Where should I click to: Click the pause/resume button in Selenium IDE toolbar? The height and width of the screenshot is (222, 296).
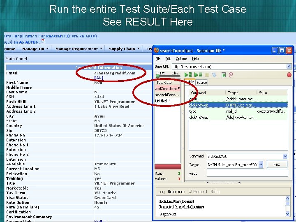click(x=207, y=75)
